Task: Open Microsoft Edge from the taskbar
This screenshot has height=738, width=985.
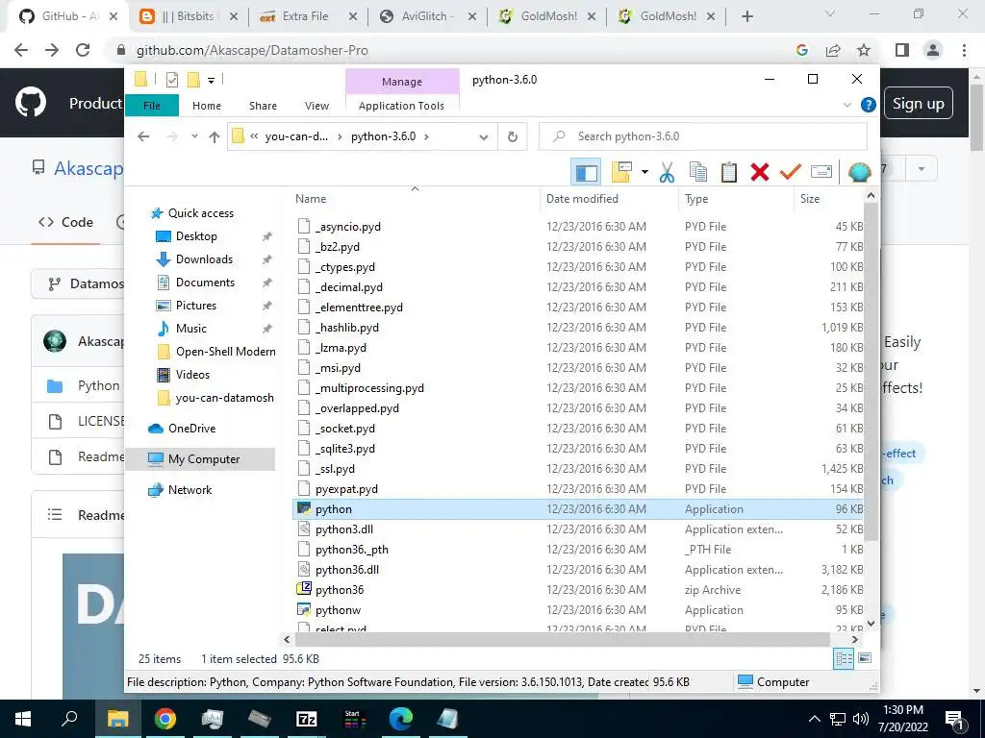Action: pyautogui.click(x=400, y=719)
